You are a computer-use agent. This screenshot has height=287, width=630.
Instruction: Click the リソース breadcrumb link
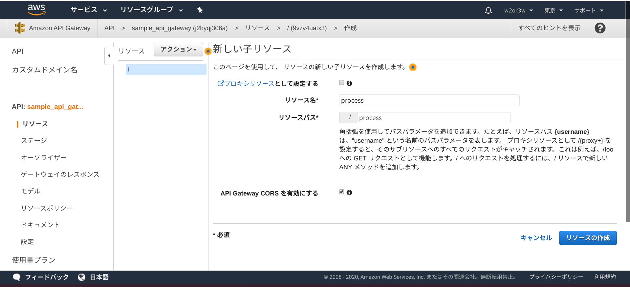pyautogui.click(x=257, y=28)
